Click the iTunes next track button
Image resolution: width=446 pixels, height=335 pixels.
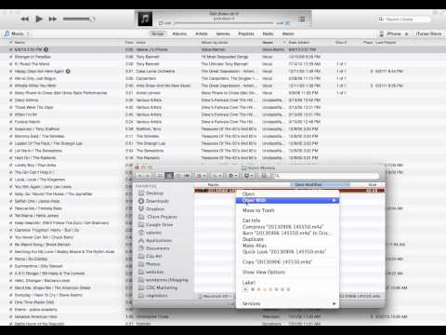[x=53, y=20]
